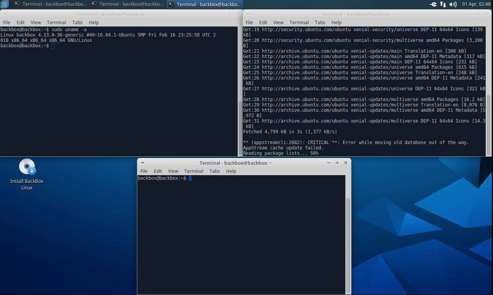Open Edit menu in uname terminal window
The height and width of the screenshot is (295, 493).
pyautogui.click(x=20, y=22)
